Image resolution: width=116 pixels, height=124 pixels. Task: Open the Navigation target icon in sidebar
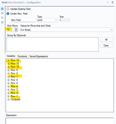click(2, 13)
